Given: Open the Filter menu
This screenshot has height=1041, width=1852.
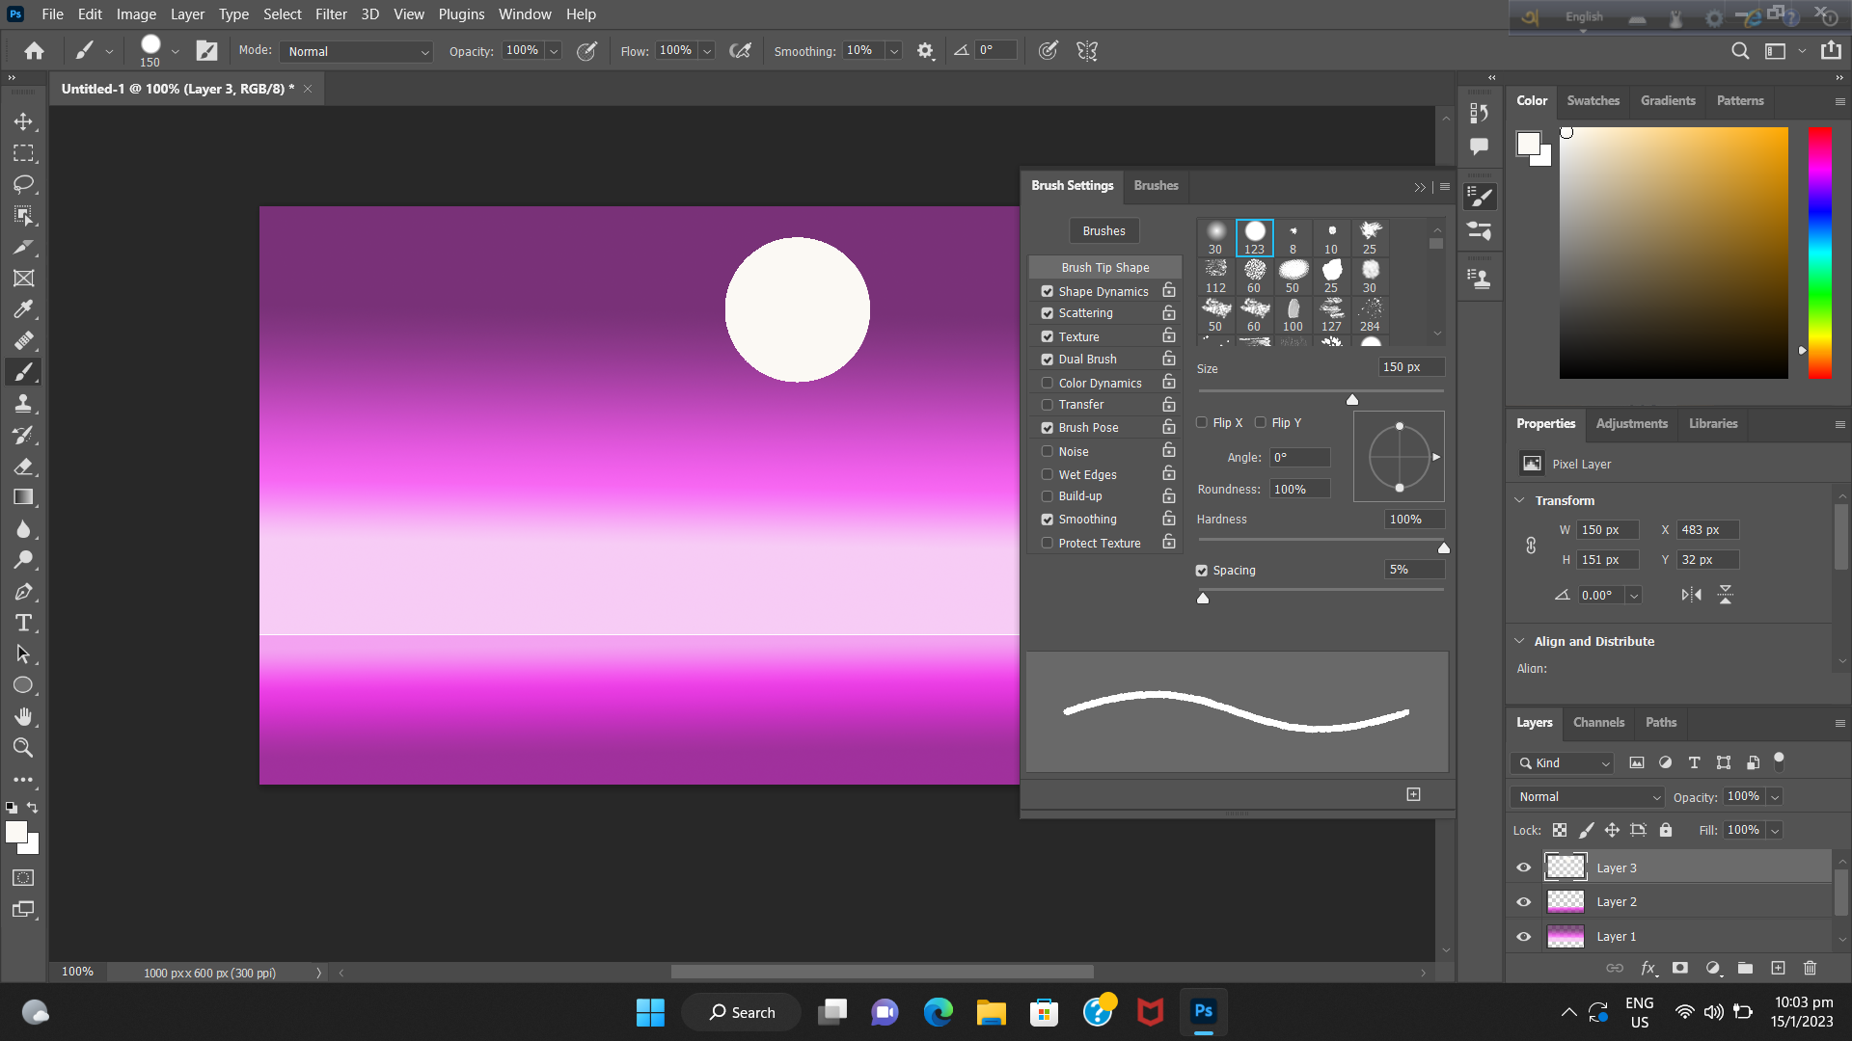Looking at the screenshot, I should [x=331, y=13].
